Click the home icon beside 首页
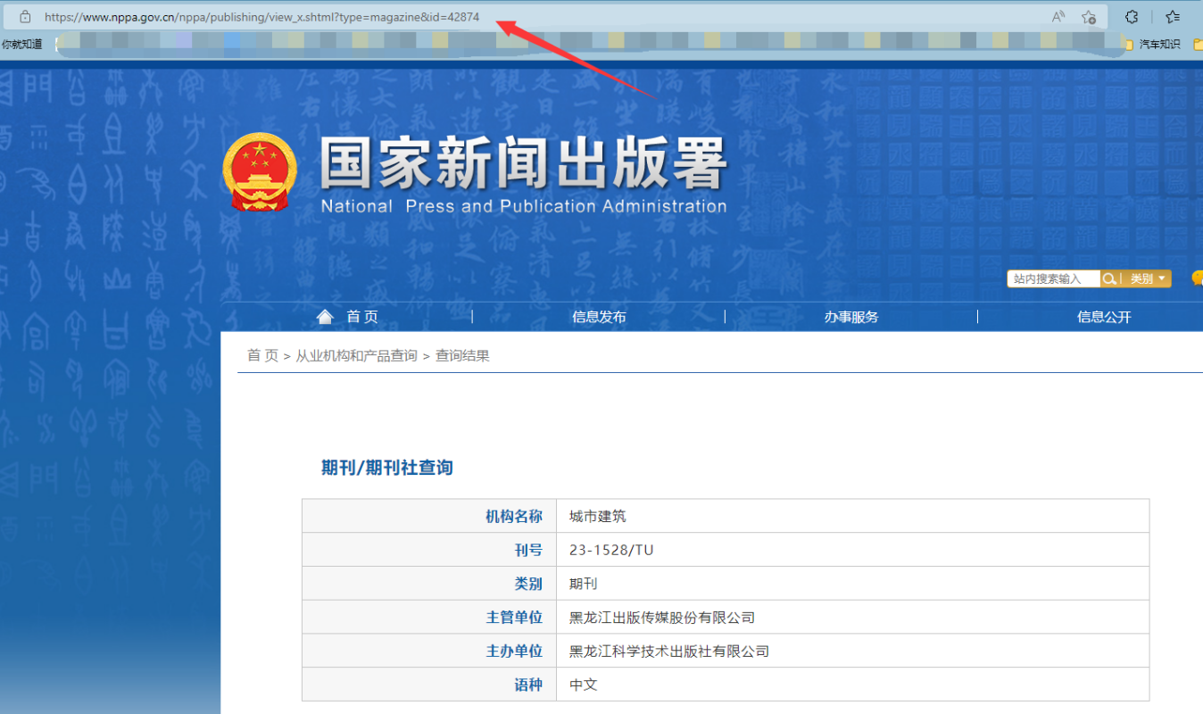Screen dimensions: 1203x714 tap(325, 317)
